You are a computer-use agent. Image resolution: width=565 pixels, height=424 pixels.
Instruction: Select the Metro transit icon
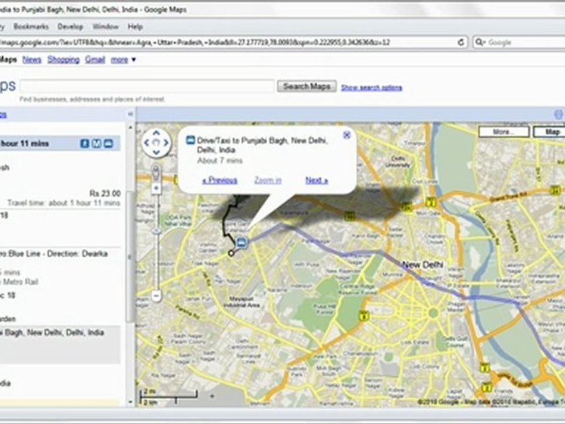(96, 144)
